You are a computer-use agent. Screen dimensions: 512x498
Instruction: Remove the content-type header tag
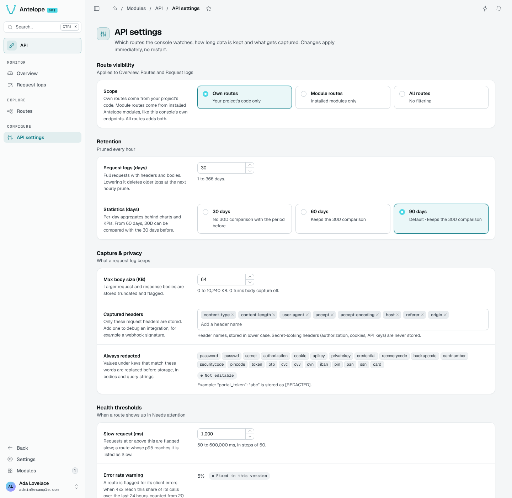[x=233, y=315]
